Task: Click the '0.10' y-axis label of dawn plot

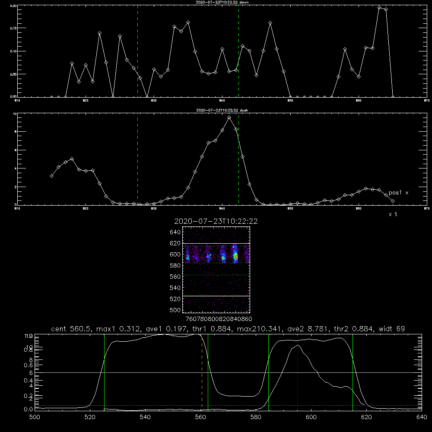Action: [x=13, y=51]
